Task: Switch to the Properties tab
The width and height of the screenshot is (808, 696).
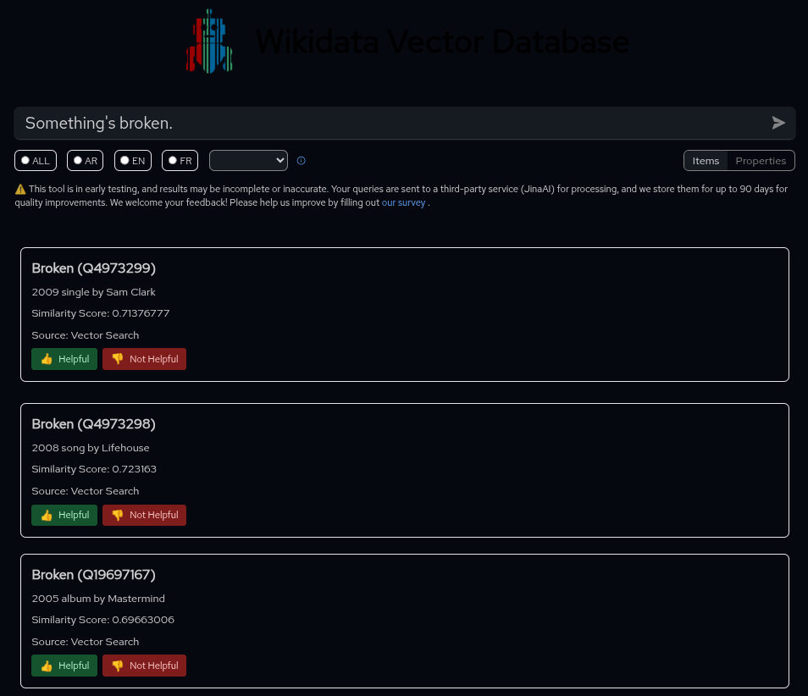Action: [x=761, y=161]
